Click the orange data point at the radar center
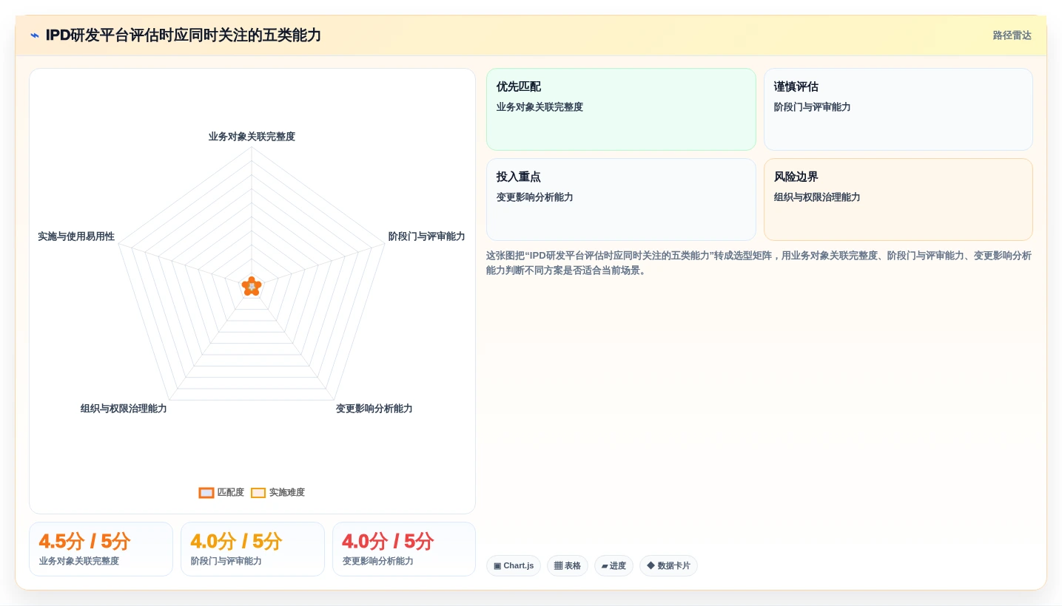 (x=252, y=286)
